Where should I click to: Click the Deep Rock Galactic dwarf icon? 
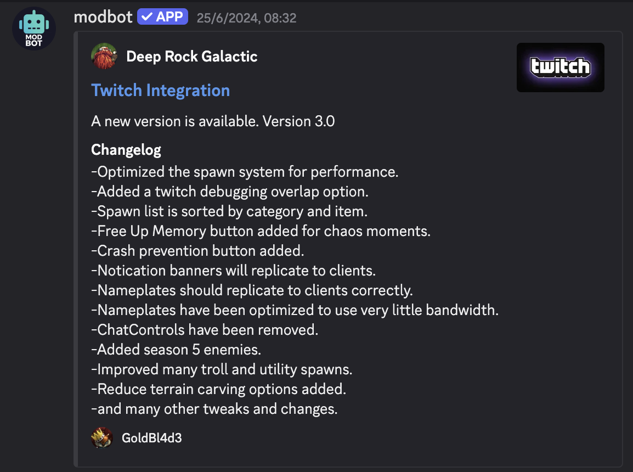tap(104, 56)
